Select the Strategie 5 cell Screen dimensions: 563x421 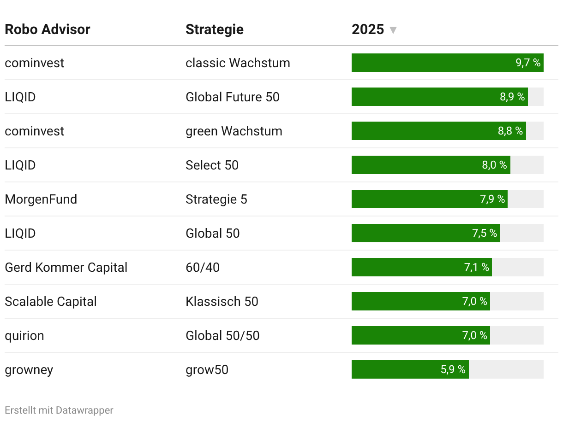216,199
